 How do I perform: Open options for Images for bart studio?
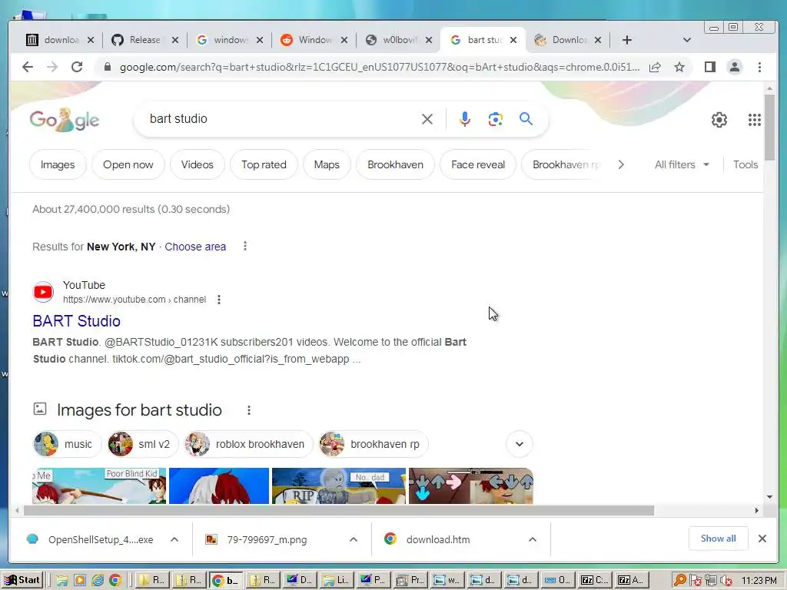pyautogui.click(x=249, y=410)
